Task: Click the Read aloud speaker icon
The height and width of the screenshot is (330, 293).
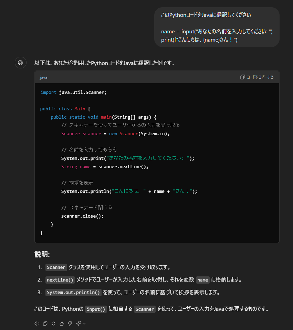Action: 37,323
